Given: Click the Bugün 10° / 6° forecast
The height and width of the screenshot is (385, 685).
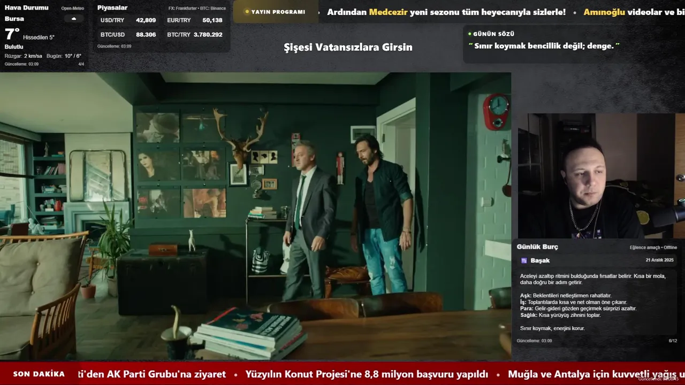Looking at the screenshot, I should tap(64, 56).
